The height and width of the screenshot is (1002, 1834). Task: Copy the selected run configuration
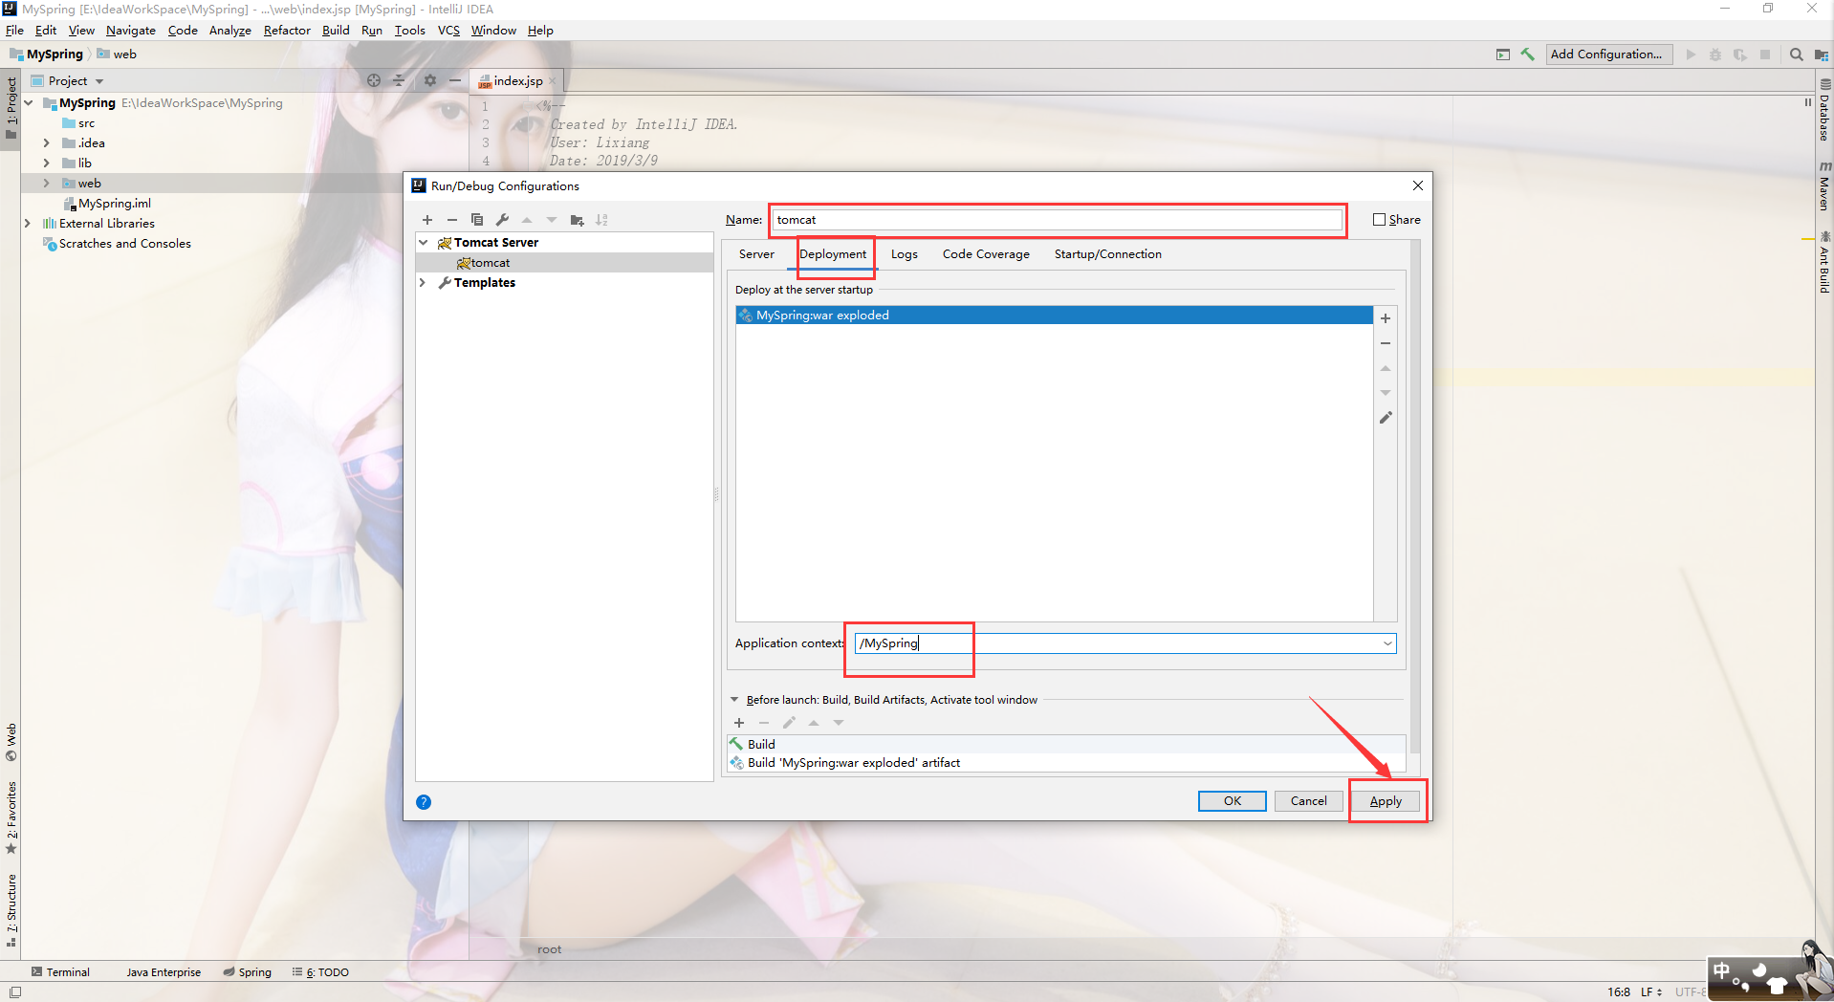477,220
